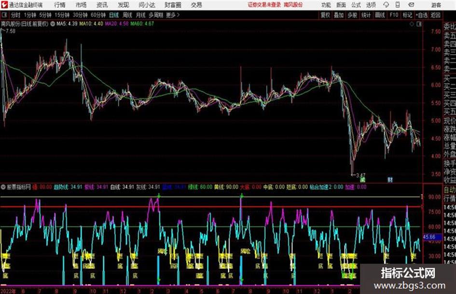Switch to the 60分钟 period tab

click(98, 15)
